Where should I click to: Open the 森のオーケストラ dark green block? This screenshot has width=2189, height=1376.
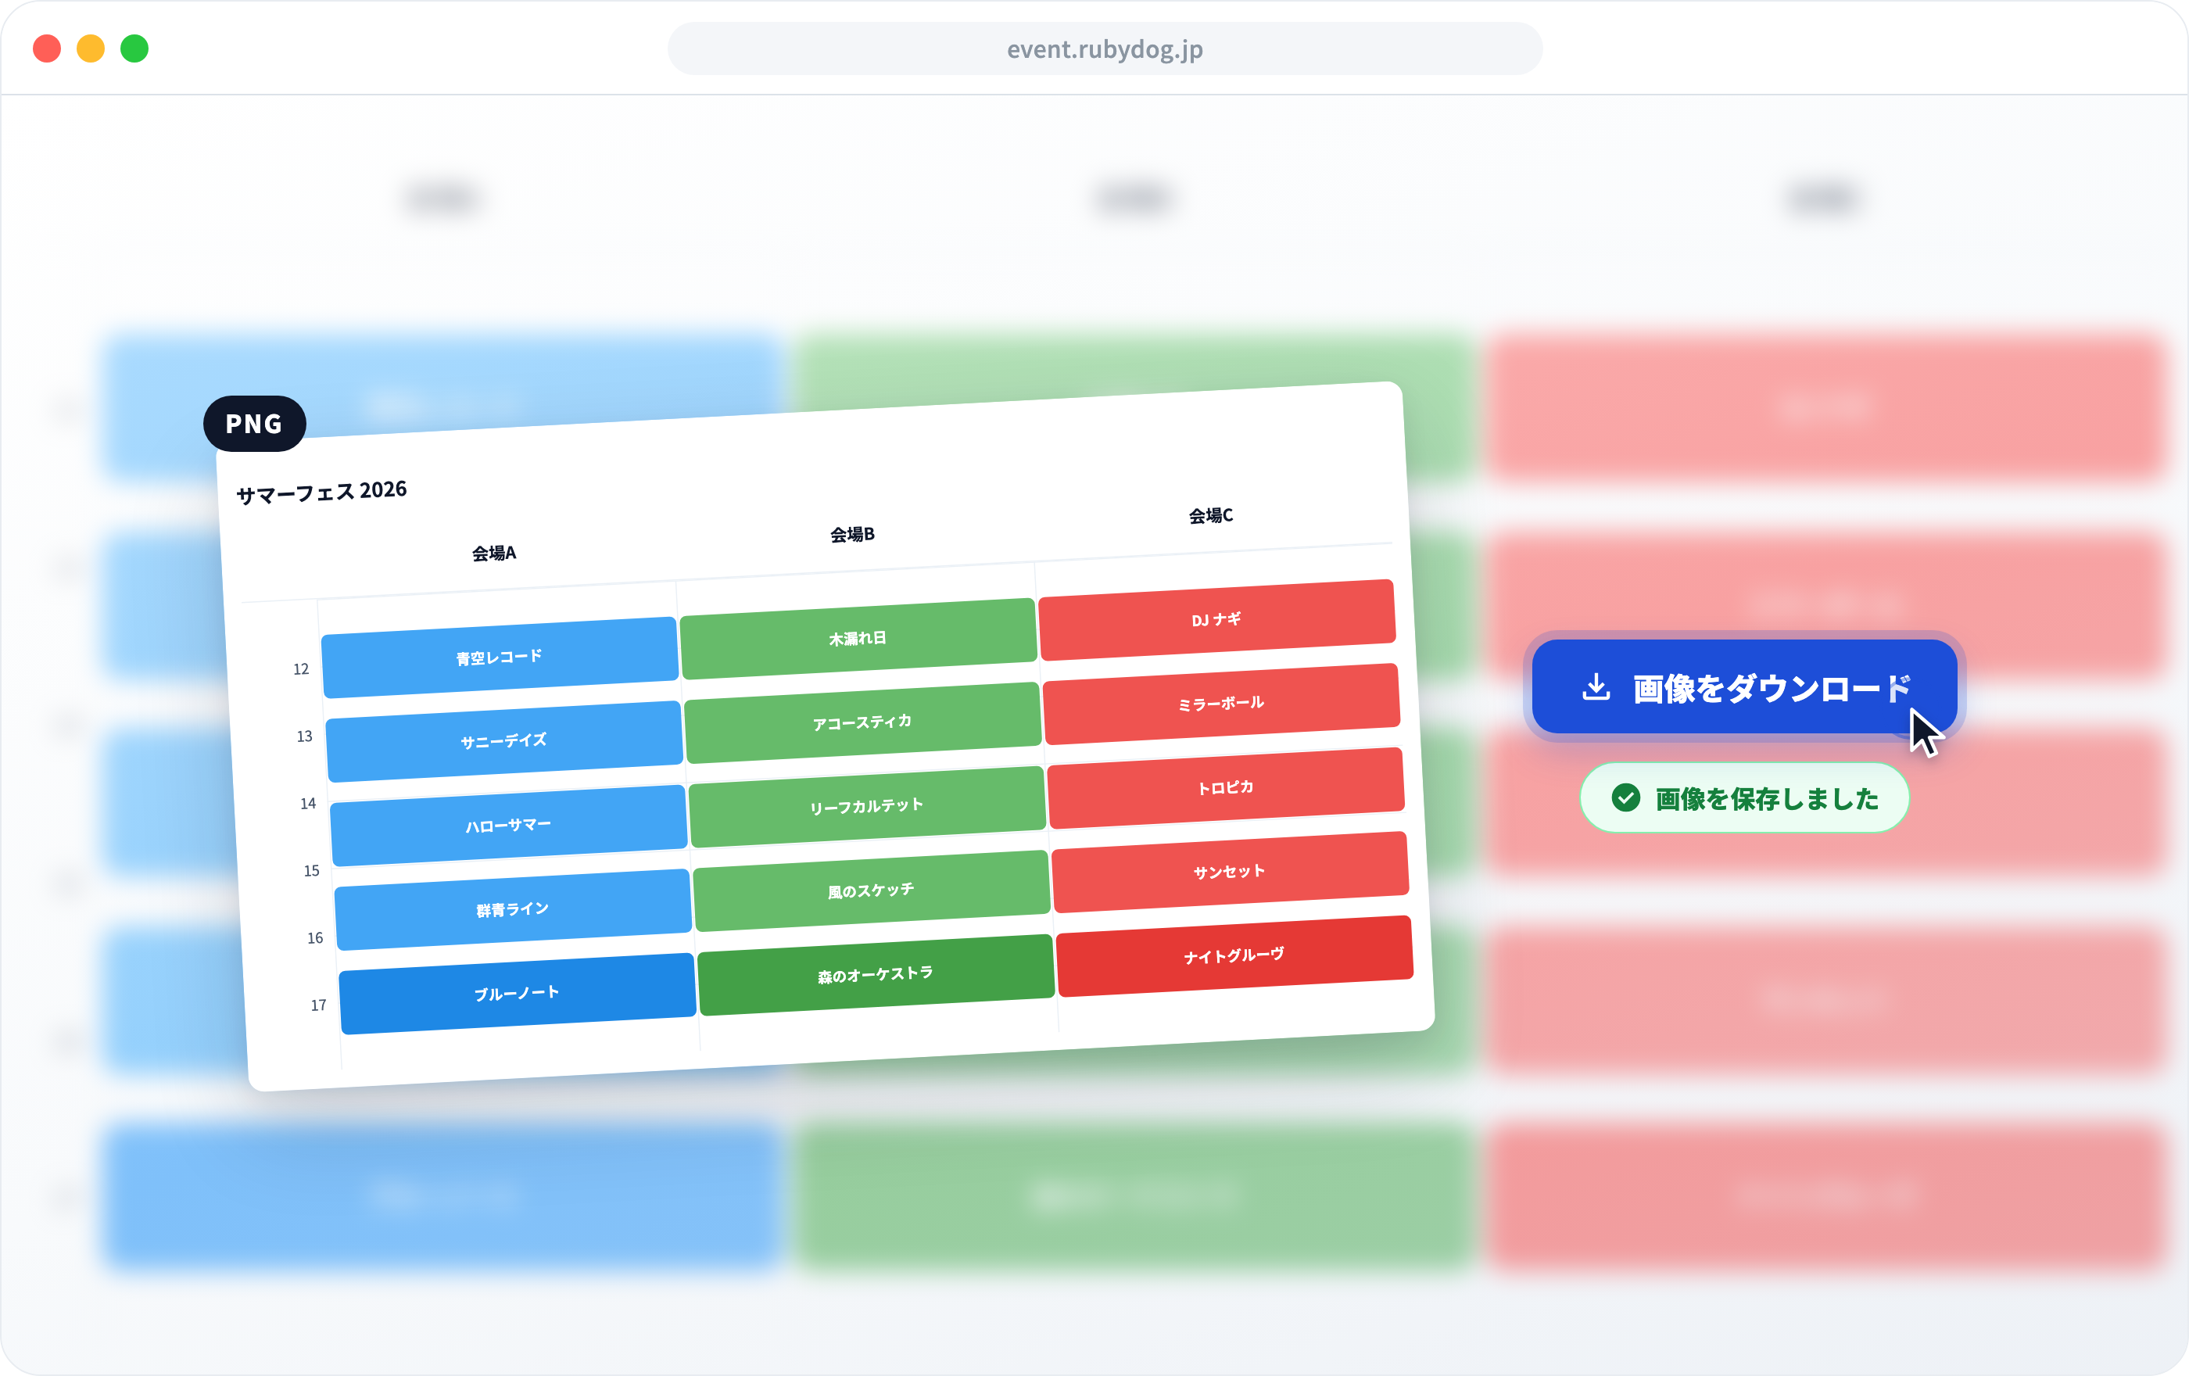tap(876, 975)
